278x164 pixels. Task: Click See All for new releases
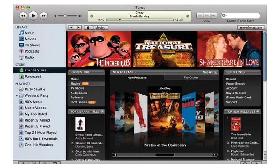[x=210, y=72]
